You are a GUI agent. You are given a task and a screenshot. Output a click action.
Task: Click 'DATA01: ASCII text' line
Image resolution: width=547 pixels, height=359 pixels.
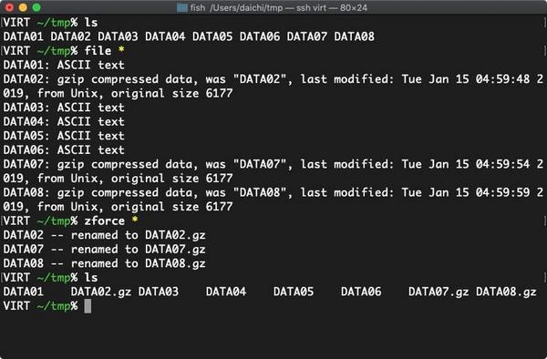(x=64, y=65)
